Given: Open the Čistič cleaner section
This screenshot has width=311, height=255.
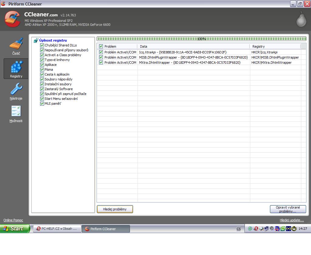Looking at the screenshot, I should 16,46.
